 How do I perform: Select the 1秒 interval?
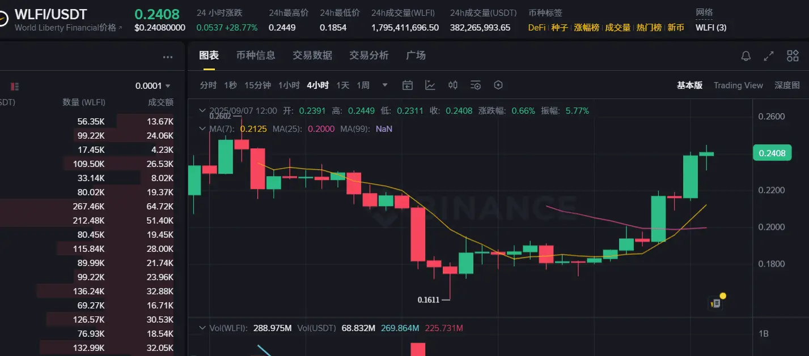[230, 85]
